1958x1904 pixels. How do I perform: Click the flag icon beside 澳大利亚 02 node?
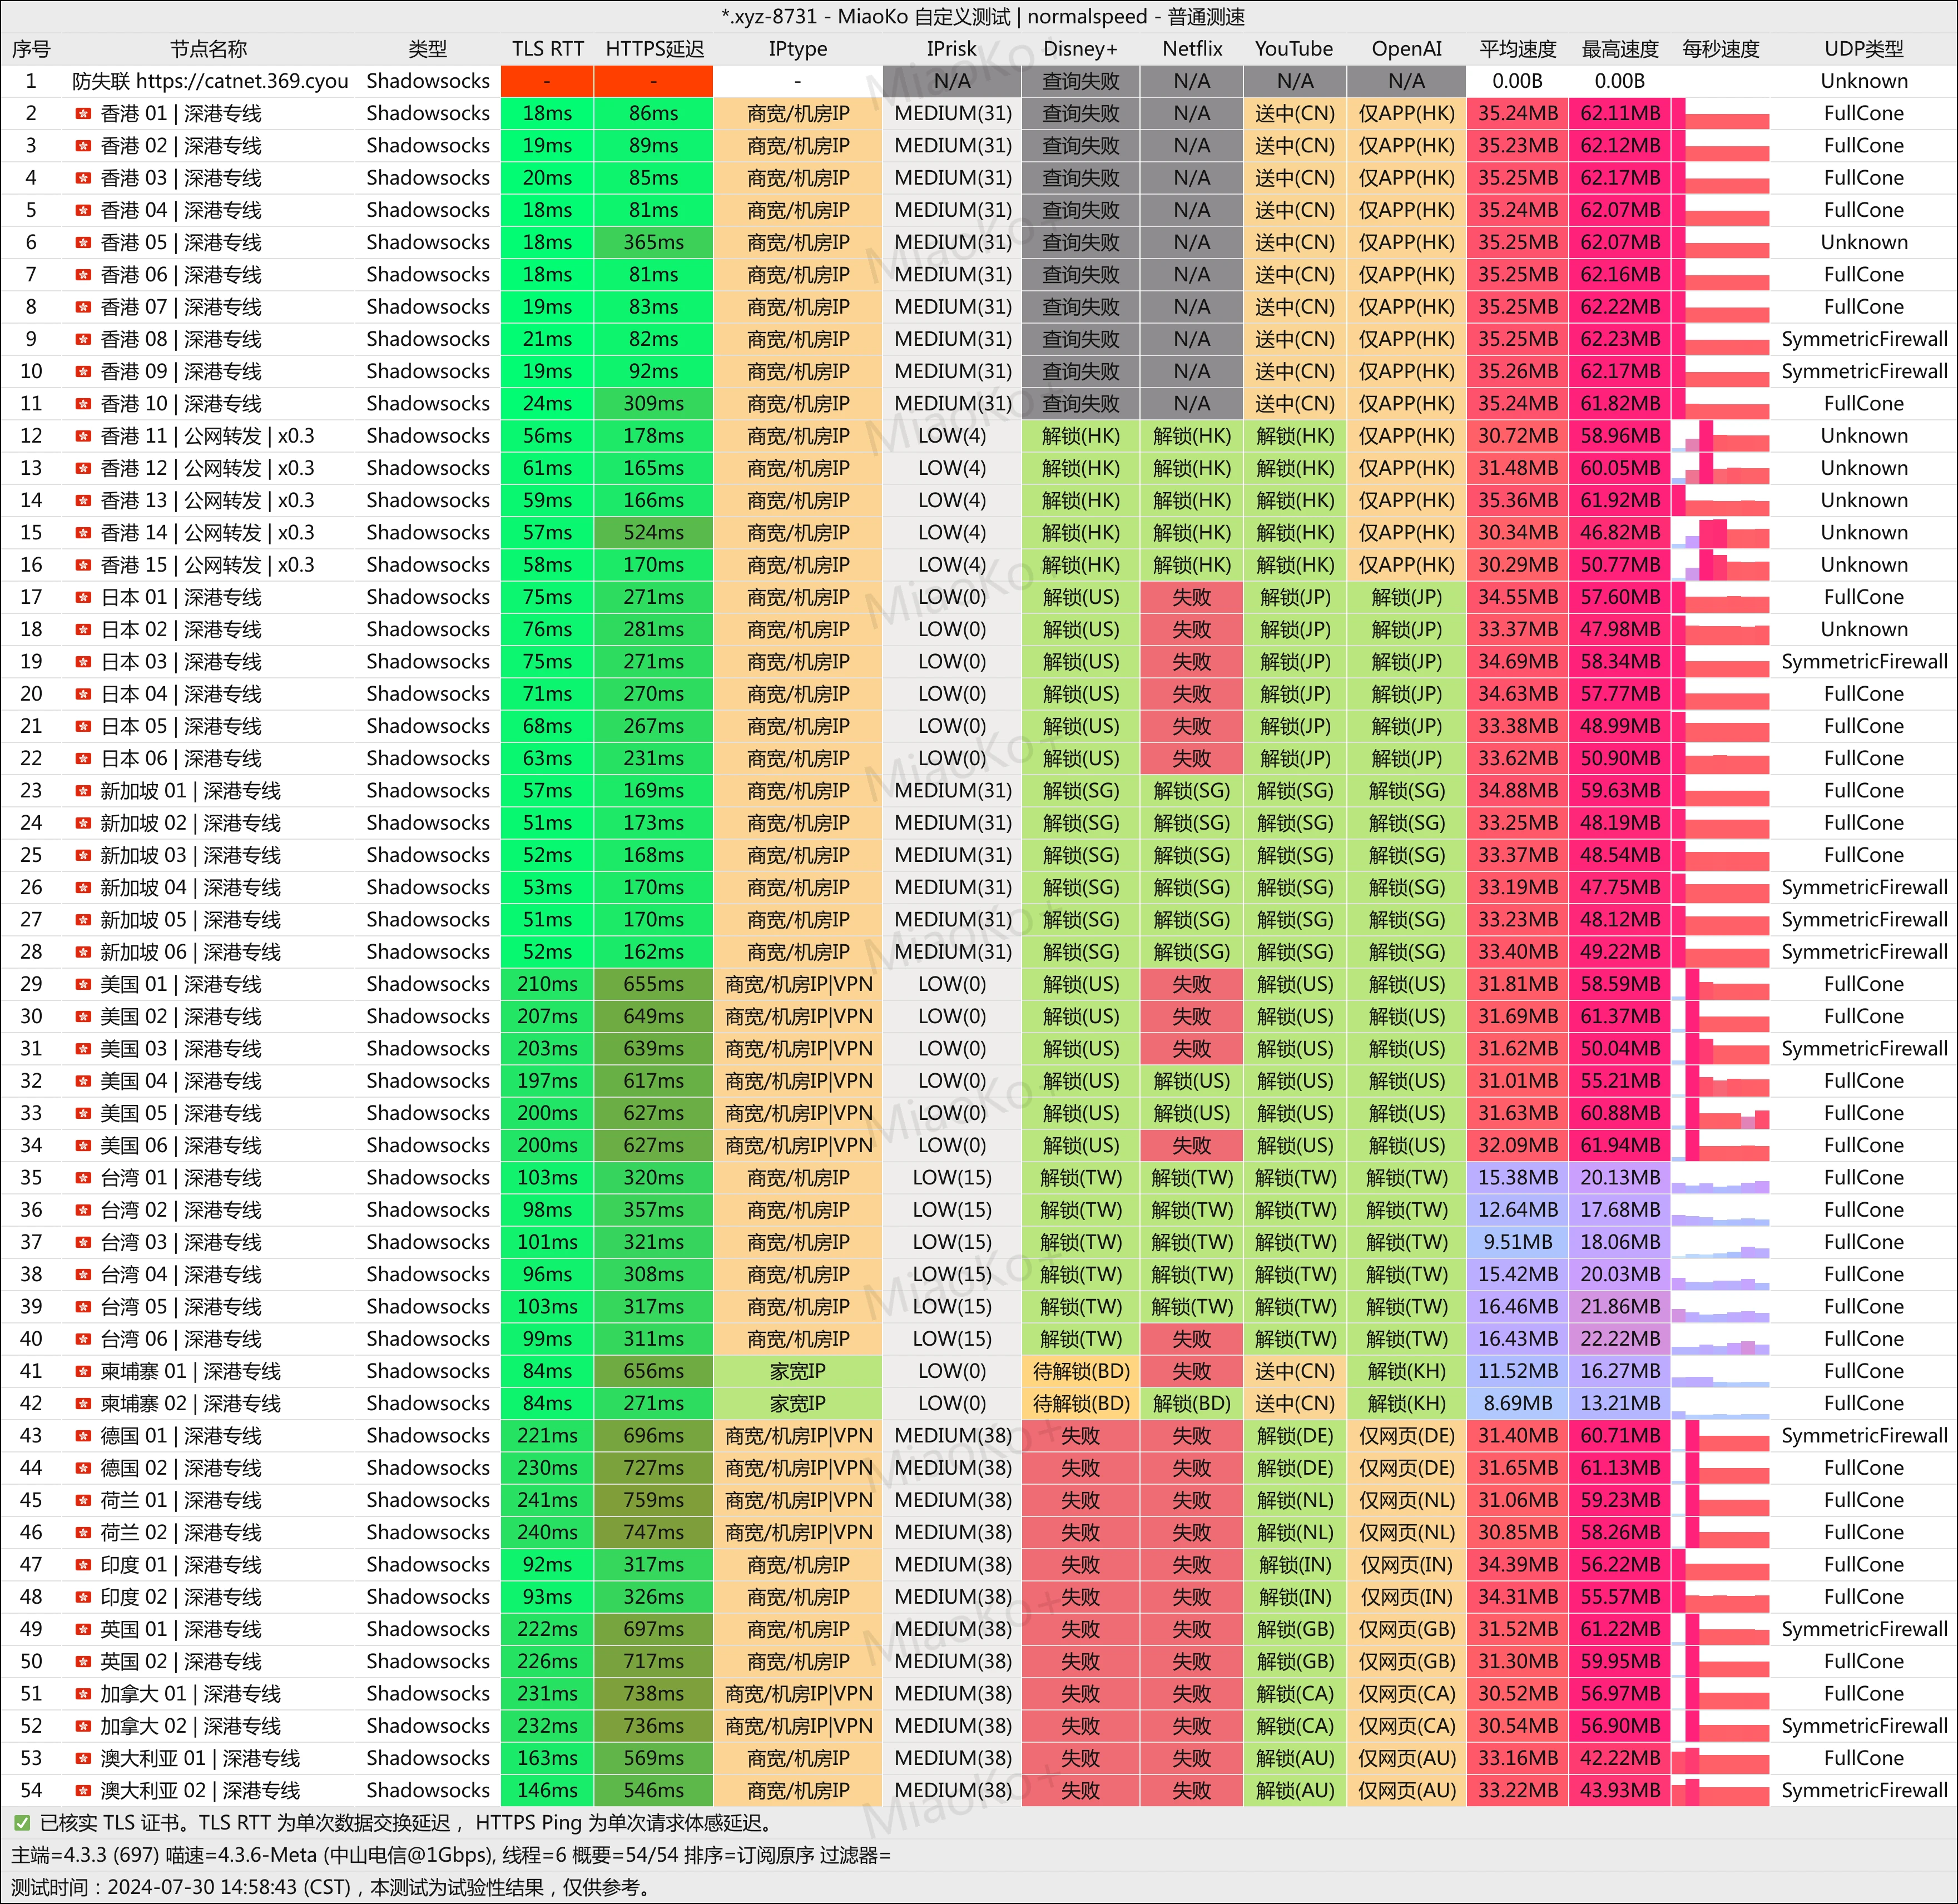(x=83, y=1791)
